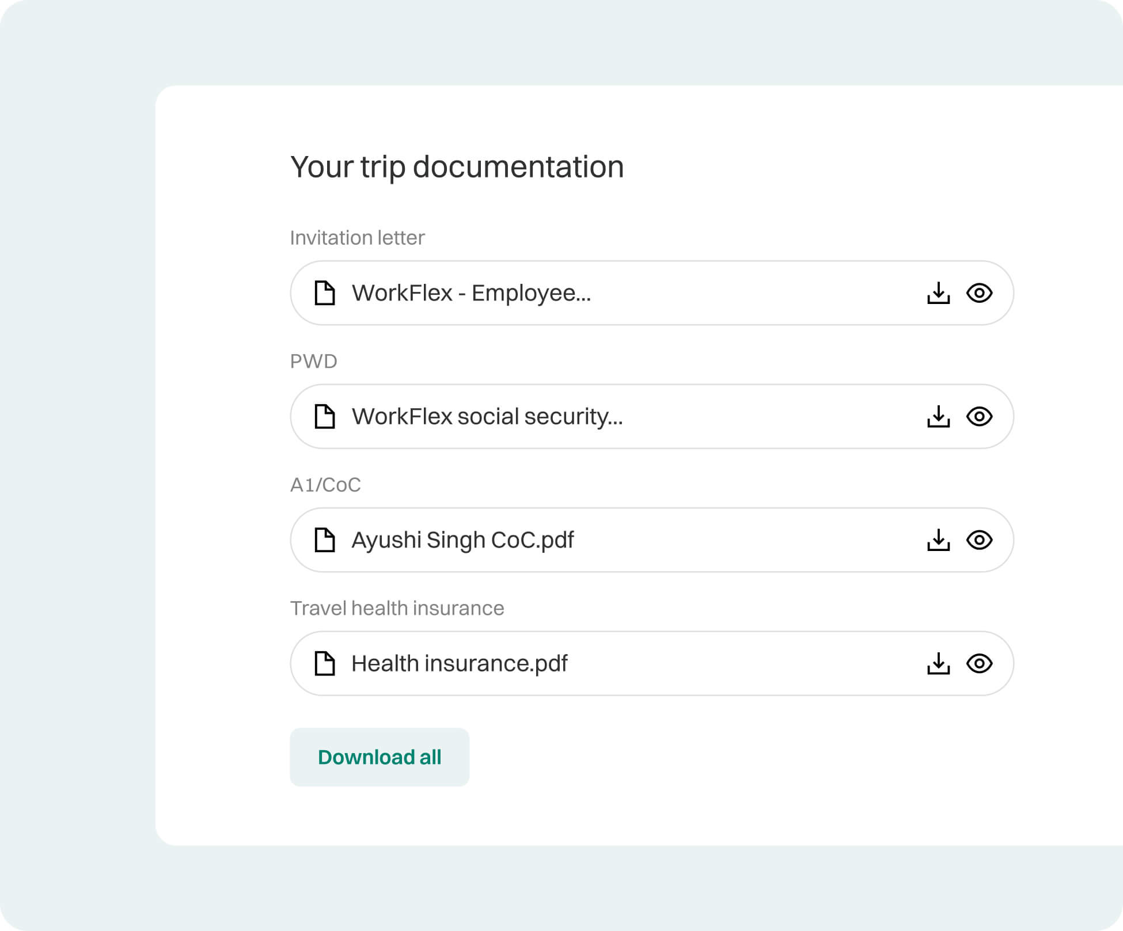Screen dimensions: 1123x931
Task: Click file icon beside WorkFlex - Employee
Action: pos(325,293)
